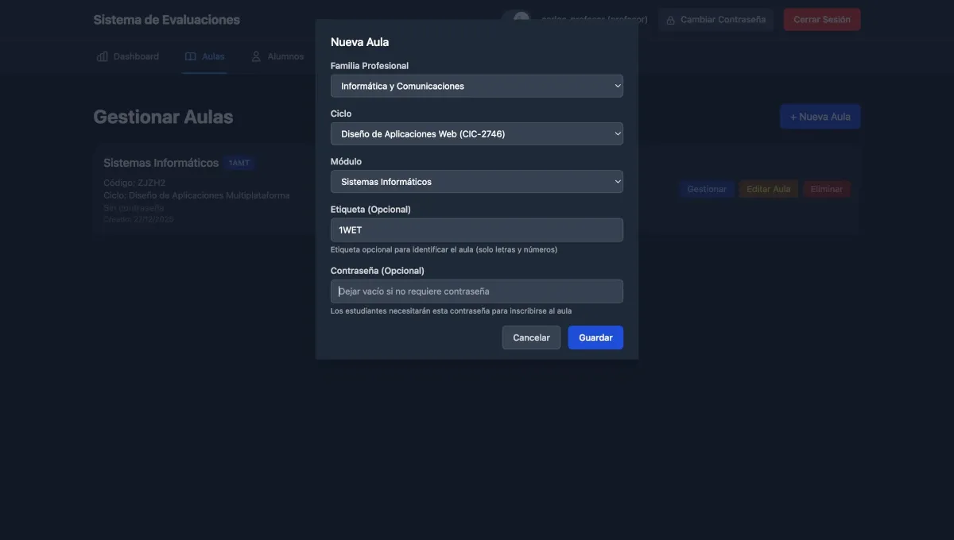Open the Ciclo dropdown showing Diseño de Aplicaciones Web

[x=477, y=132]
